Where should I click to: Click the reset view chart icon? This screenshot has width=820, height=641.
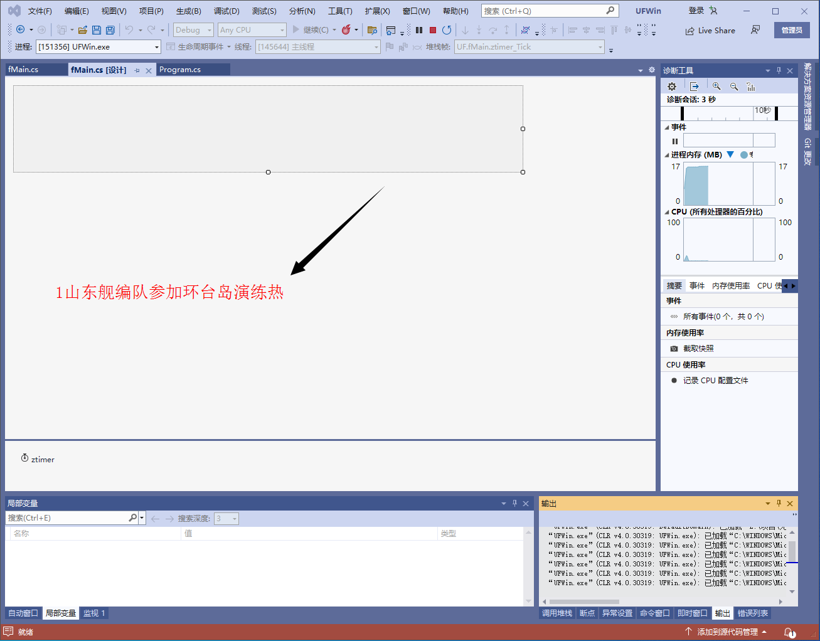click(751, 87)
